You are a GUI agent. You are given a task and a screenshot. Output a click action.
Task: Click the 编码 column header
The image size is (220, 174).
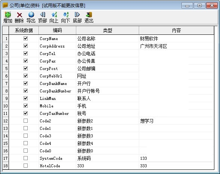57,30
